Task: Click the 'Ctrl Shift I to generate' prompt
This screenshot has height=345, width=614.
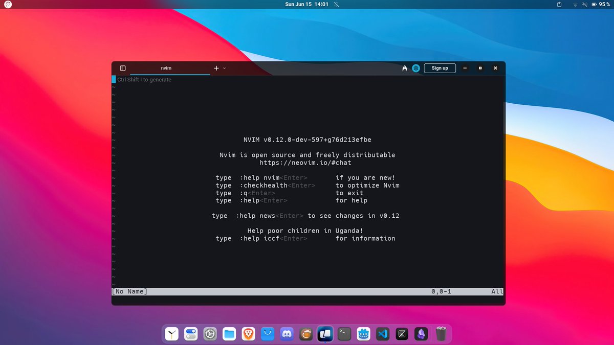Action: 144,80
